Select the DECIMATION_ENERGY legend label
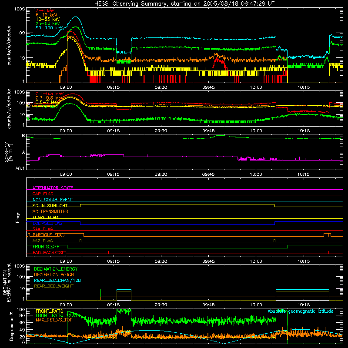Screen dimensions: 348x348 click(x=56, y=269)
